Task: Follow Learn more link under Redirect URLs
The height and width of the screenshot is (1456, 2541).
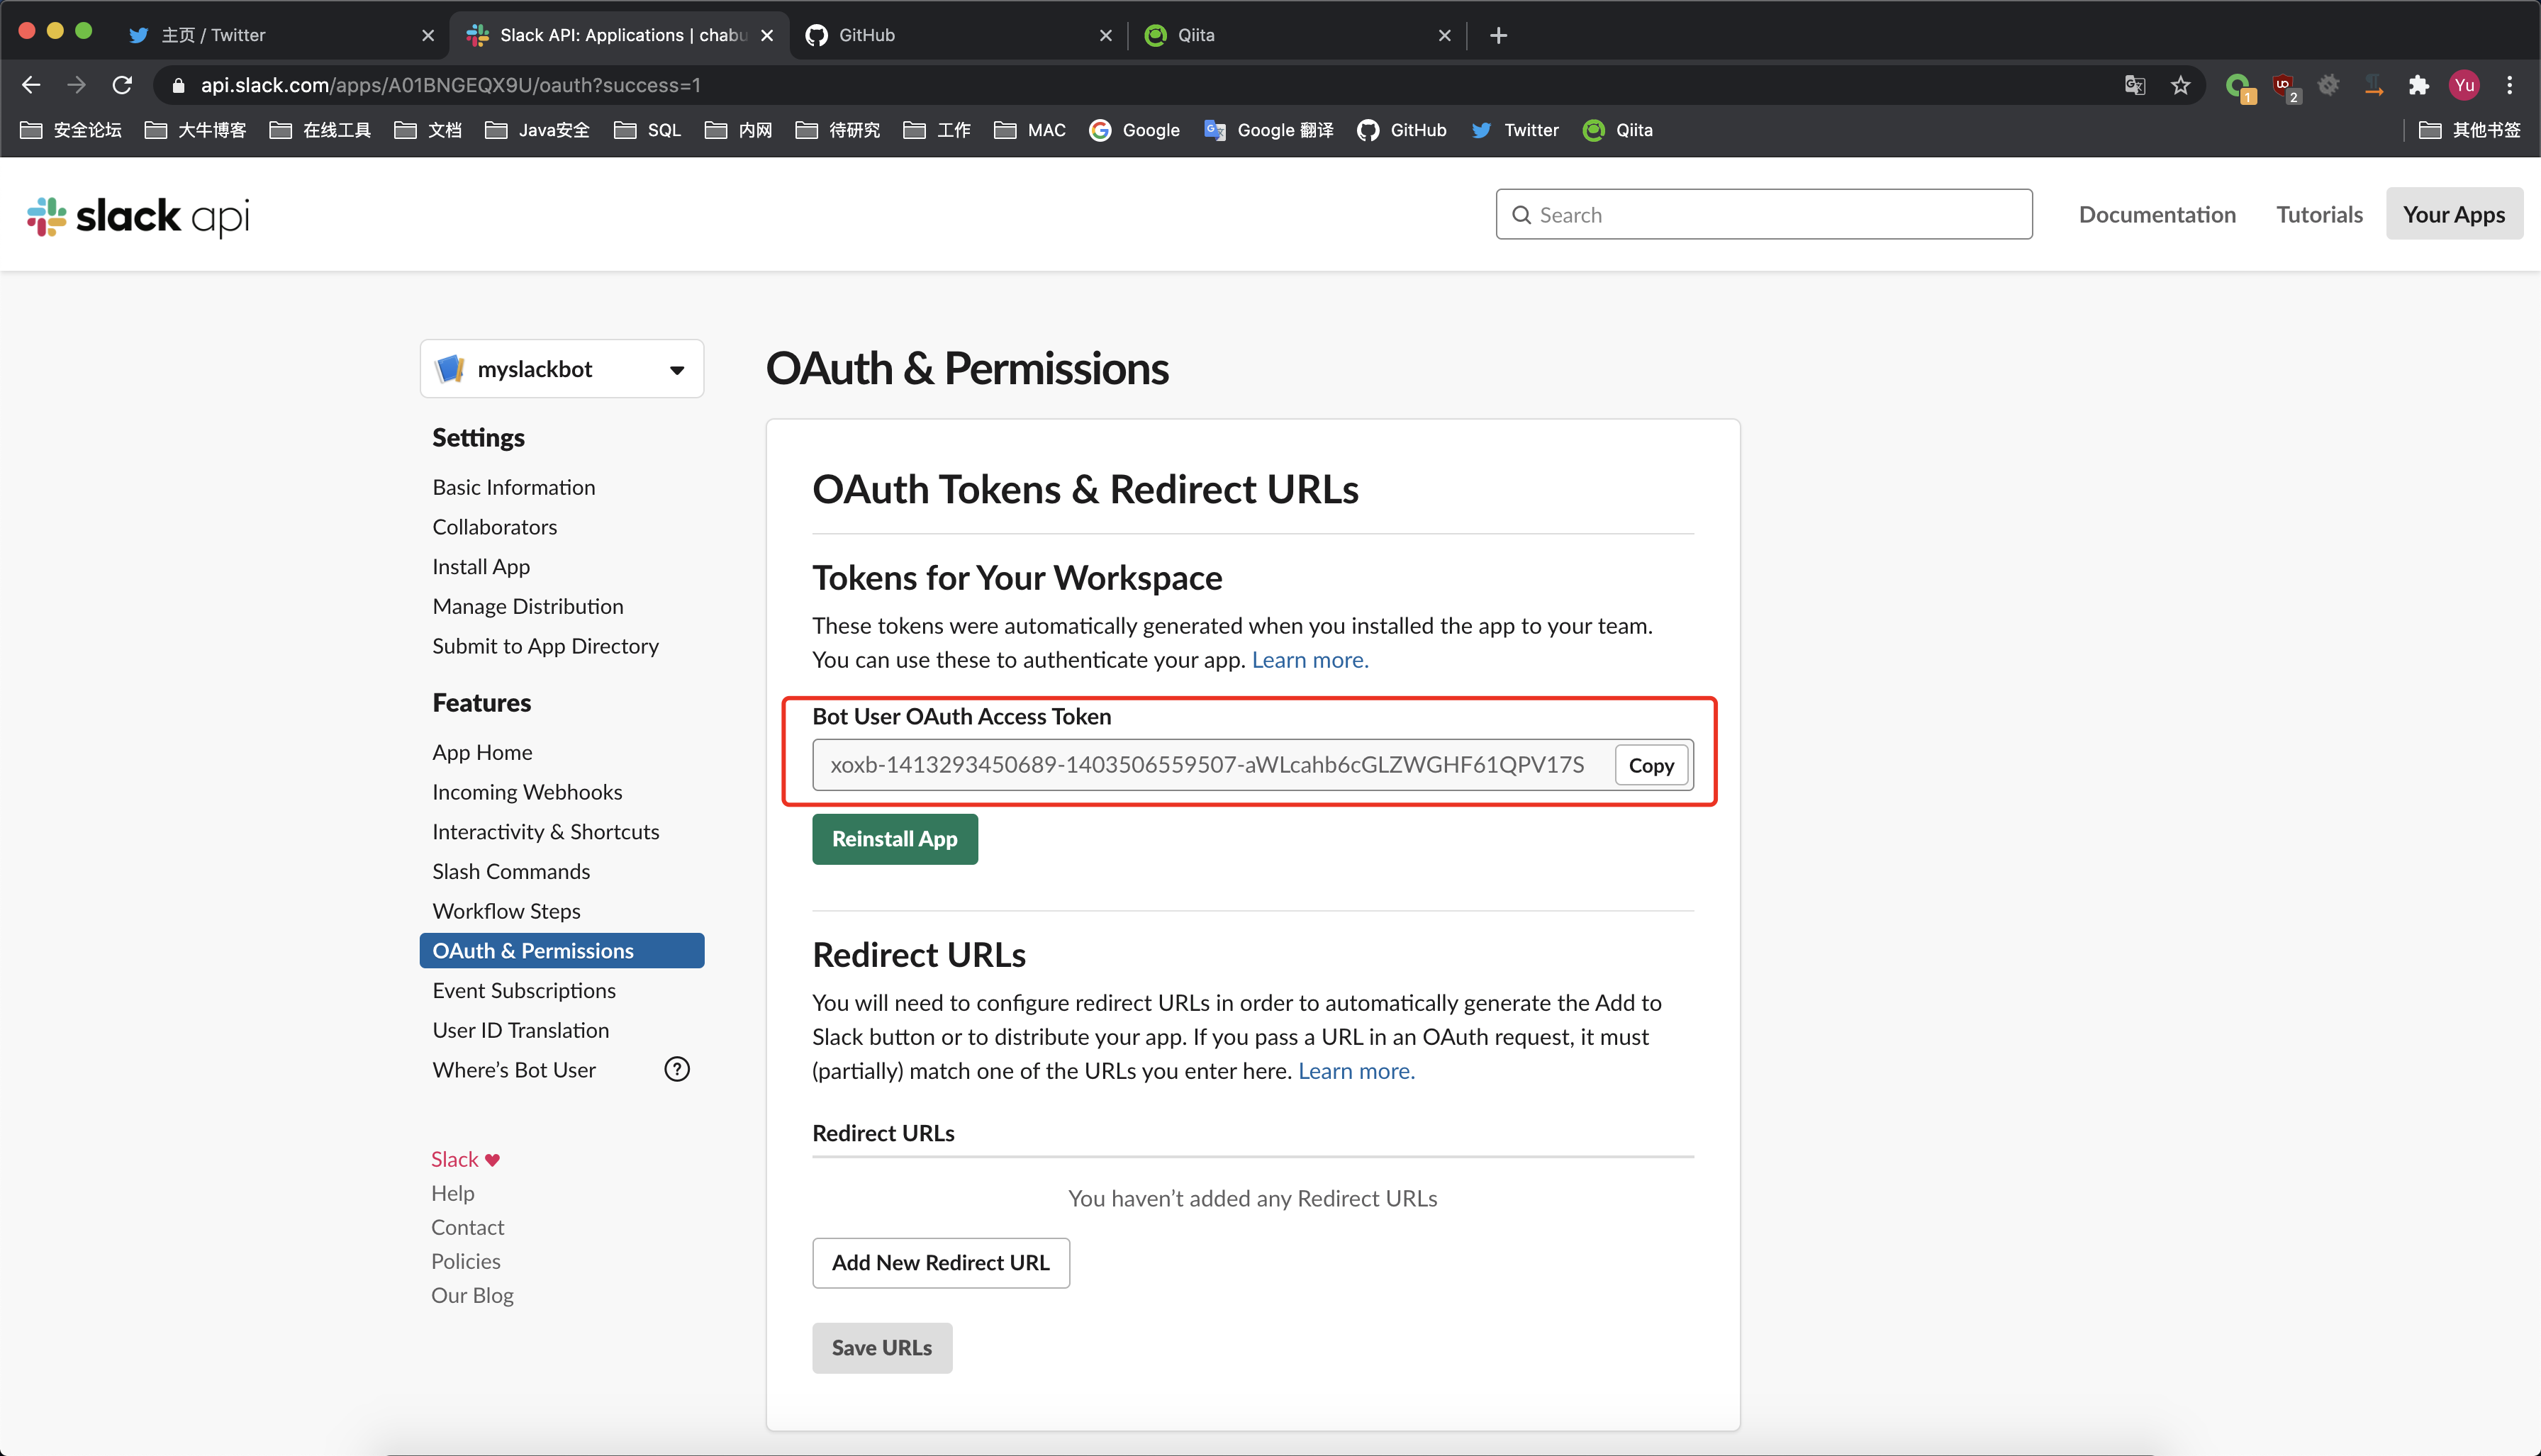Action: [x=1356, y=1071]
